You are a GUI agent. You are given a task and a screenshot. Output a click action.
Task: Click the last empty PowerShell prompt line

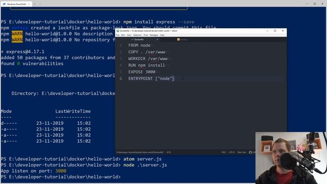[61, 177]
